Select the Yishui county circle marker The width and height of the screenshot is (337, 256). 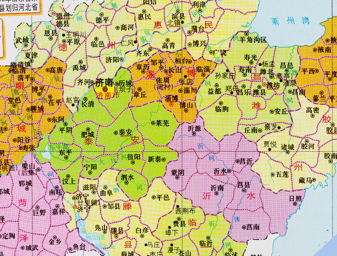[x=229, y=171]
